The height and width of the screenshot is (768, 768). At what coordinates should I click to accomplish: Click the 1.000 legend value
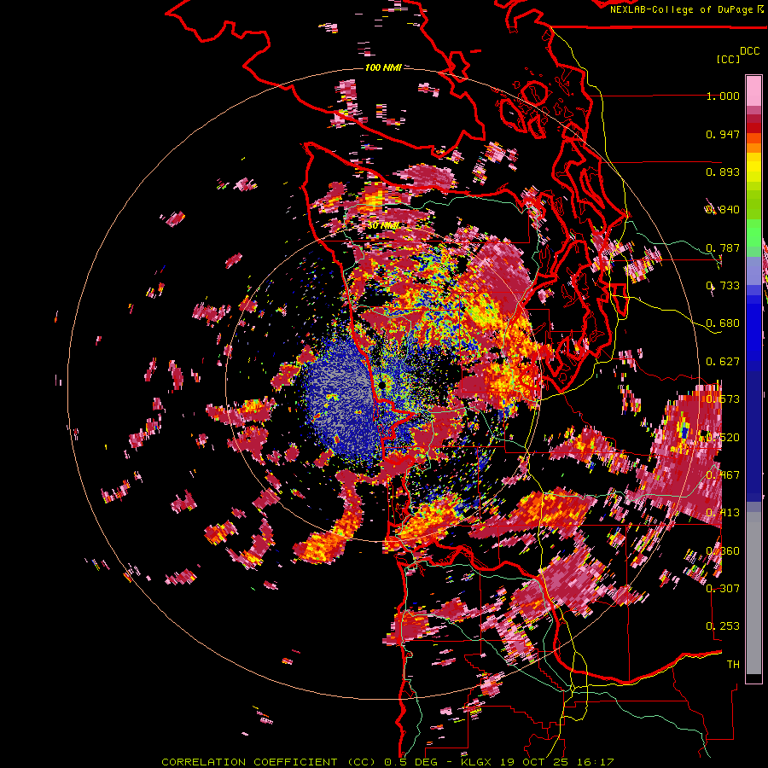[723, 96]
